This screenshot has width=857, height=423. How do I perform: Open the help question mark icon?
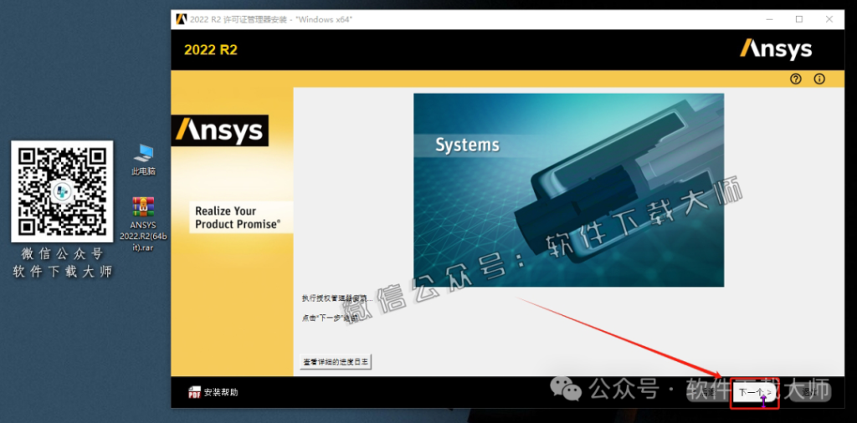pos(795,79)
